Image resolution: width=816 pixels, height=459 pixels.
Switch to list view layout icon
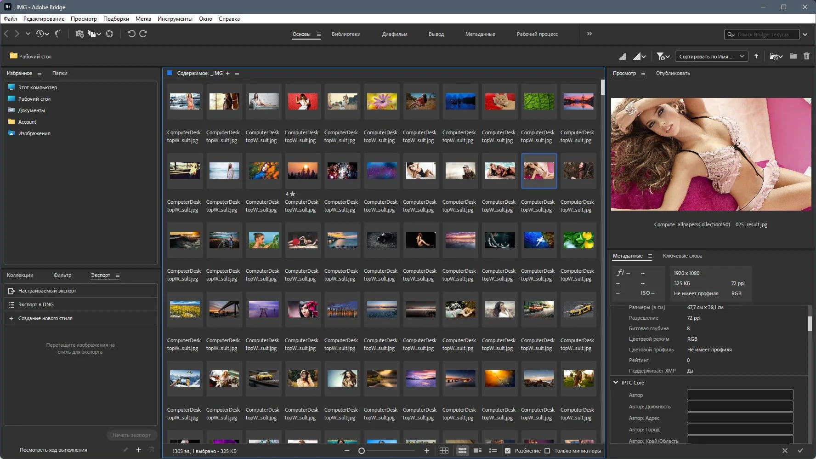[x=493, y=451]
